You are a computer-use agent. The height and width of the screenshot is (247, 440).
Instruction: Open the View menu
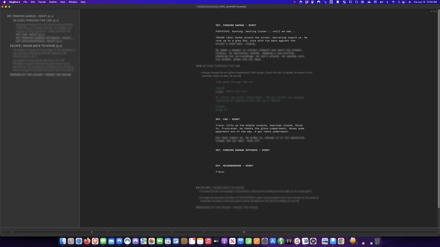click(63, 2)
